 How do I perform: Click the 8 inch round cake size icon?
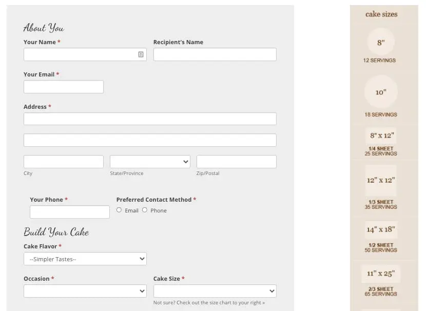coord(381,43)
